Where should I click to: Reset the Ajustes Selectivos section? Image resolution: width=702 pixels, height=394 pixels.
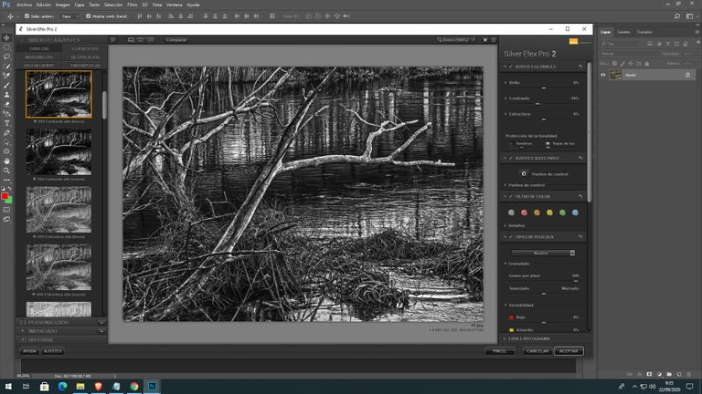(x=580, y=158)
